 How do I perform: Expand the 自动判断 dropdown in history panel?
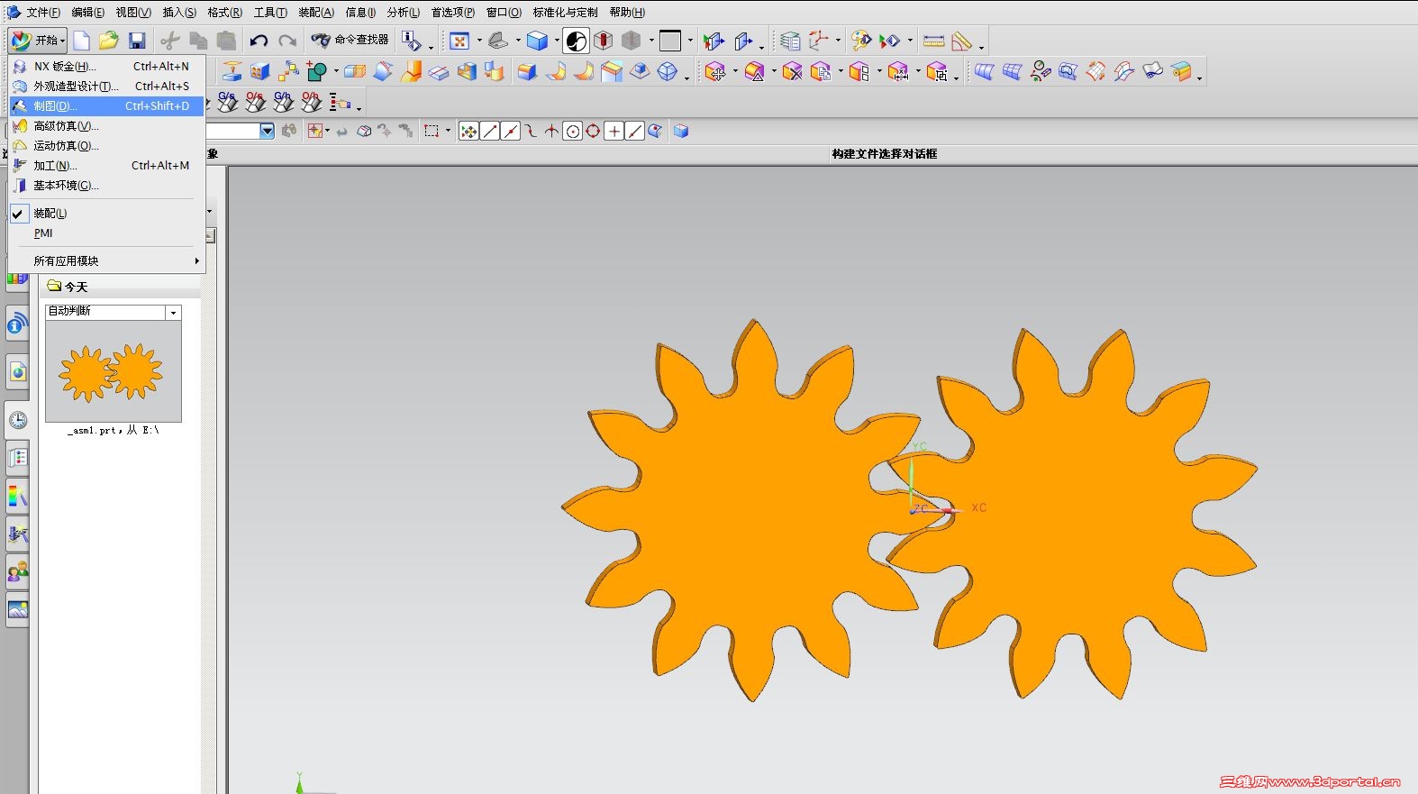(173, 313)
